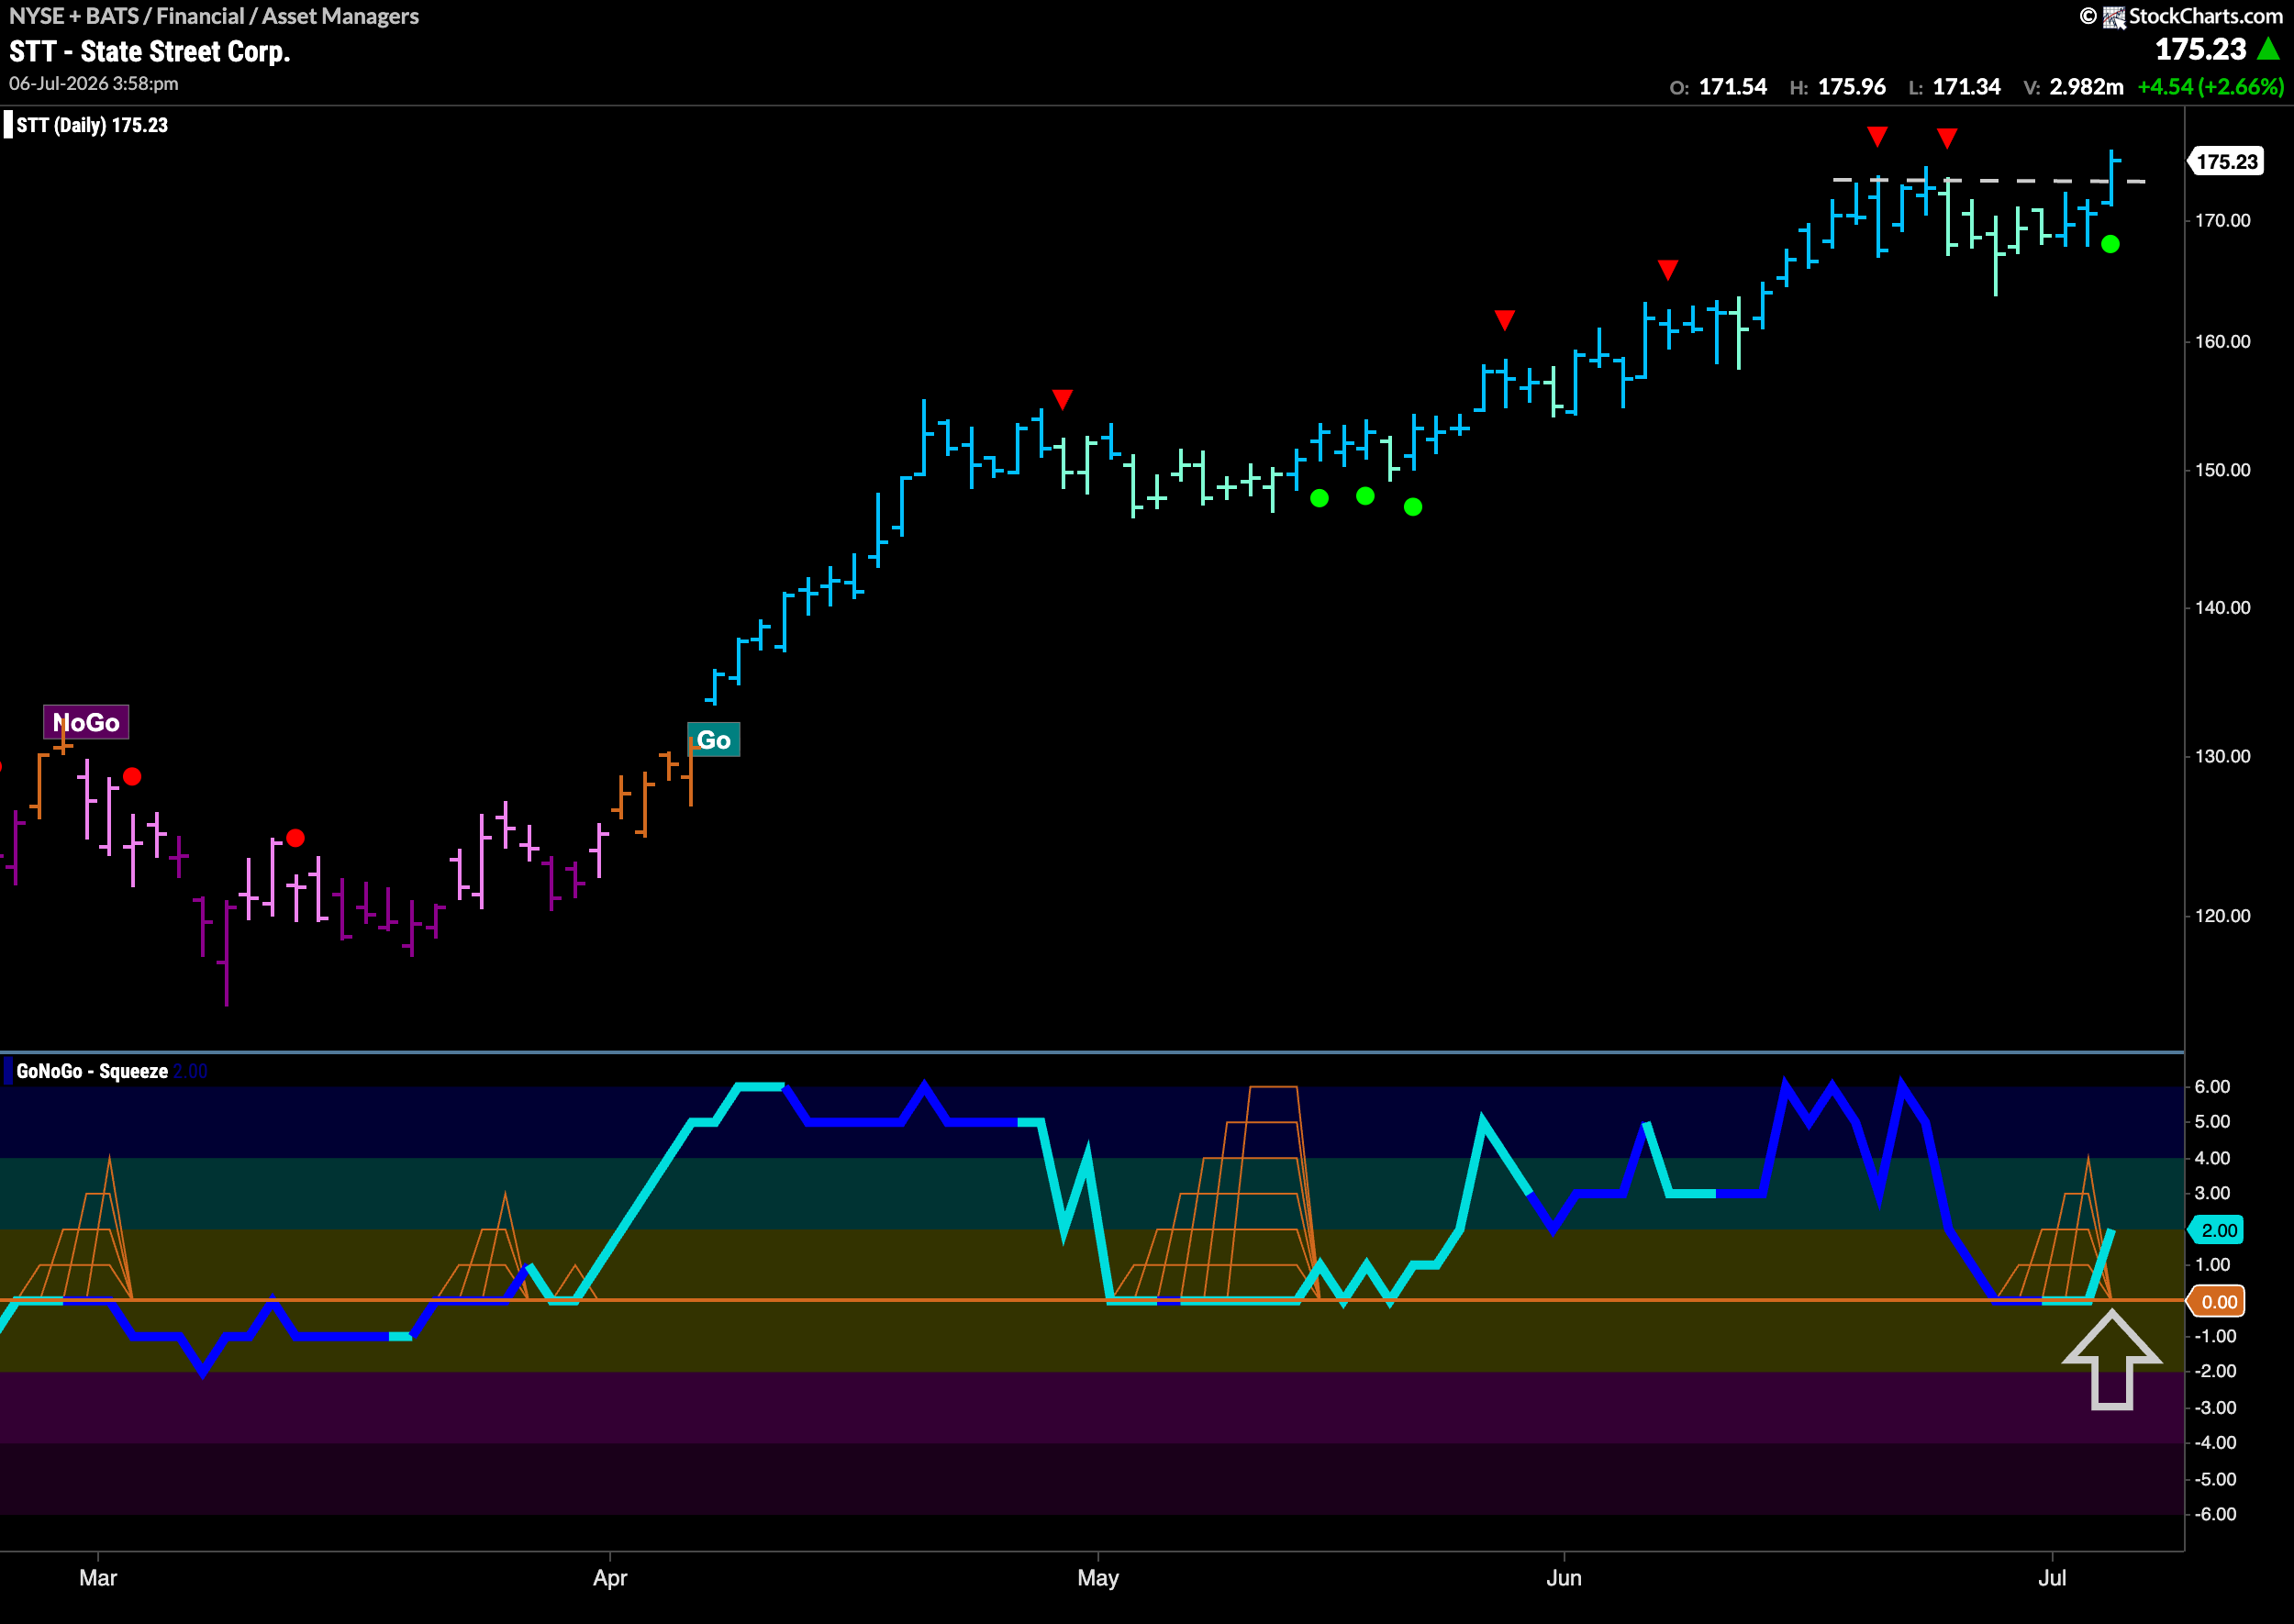Click the Jul label on the date axis
The image size is (2294, 1624).
click(2052, 1578)
